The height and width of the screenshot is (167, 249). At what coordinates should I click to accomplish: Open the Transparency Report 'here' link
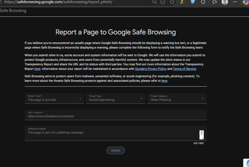pyautogui.click(x=38, y=69)
